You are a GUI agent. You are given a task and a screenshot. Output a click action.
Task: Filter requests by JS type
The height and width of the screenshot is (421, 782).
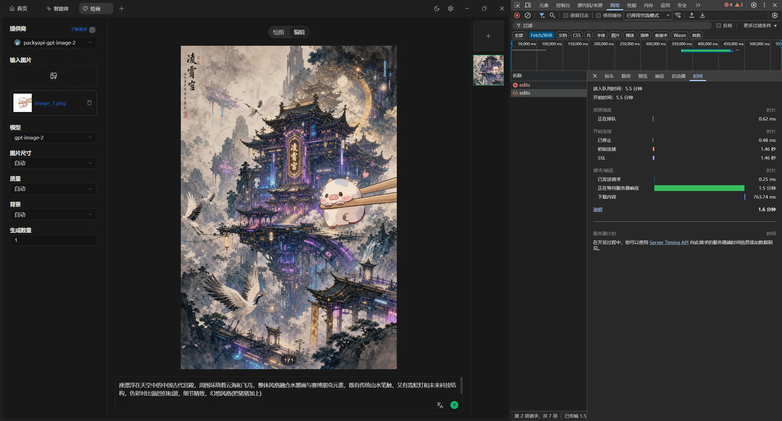coord(588,35)
